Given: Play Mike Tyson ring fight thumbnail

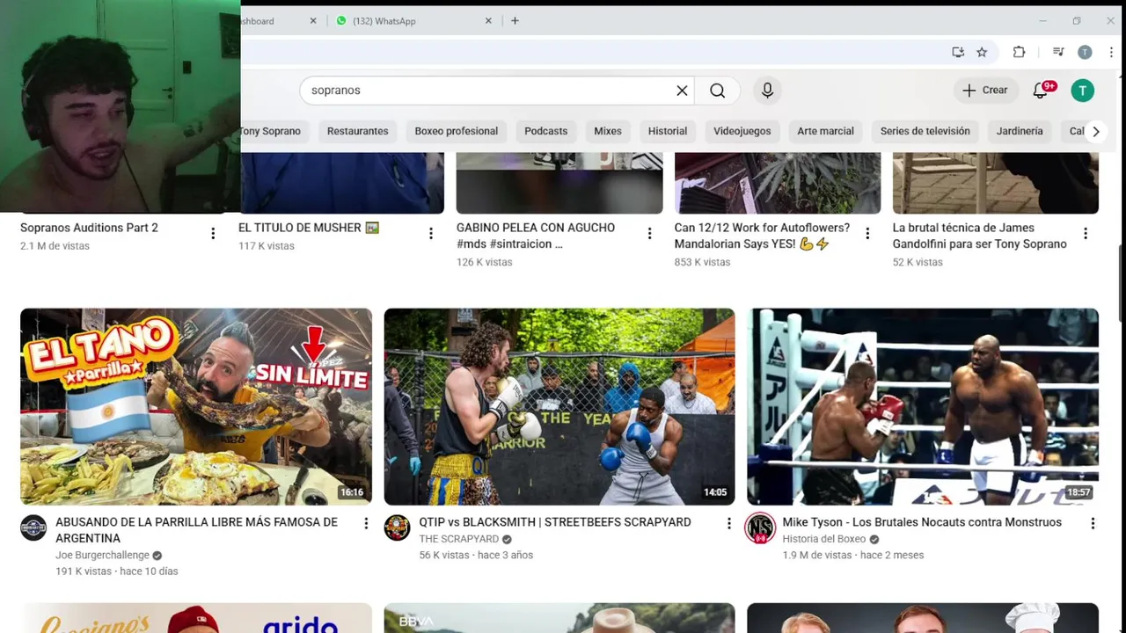Looking at the screenshot, I should [923, 406].
